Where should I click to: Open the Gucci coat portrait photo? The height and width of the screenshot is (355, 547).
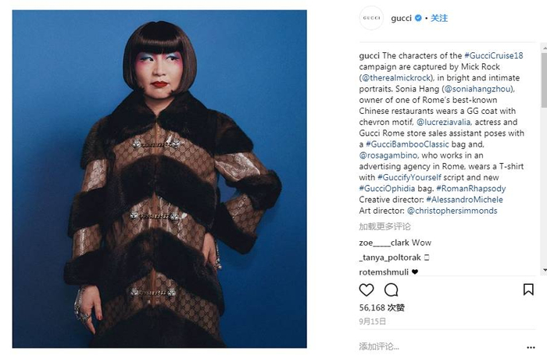click(159, 179)
